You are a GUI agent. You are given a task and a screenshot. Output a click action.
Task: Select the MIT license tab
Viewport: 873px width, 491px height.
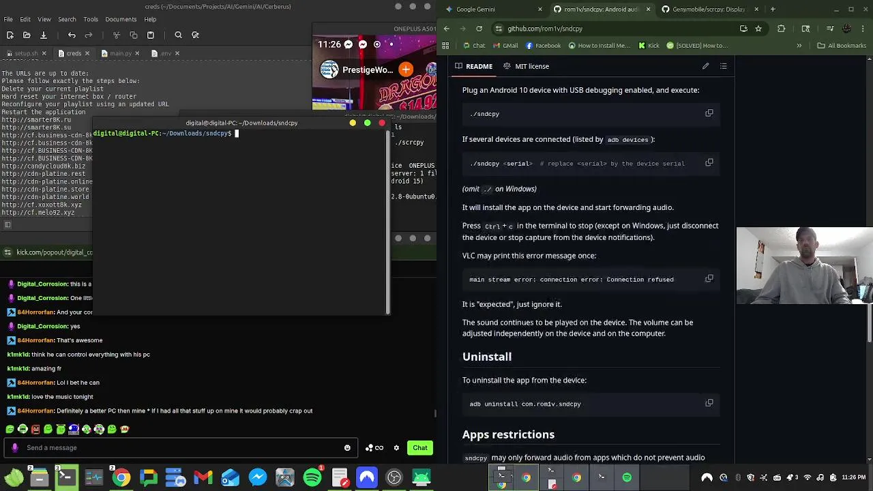pos(526,66)
